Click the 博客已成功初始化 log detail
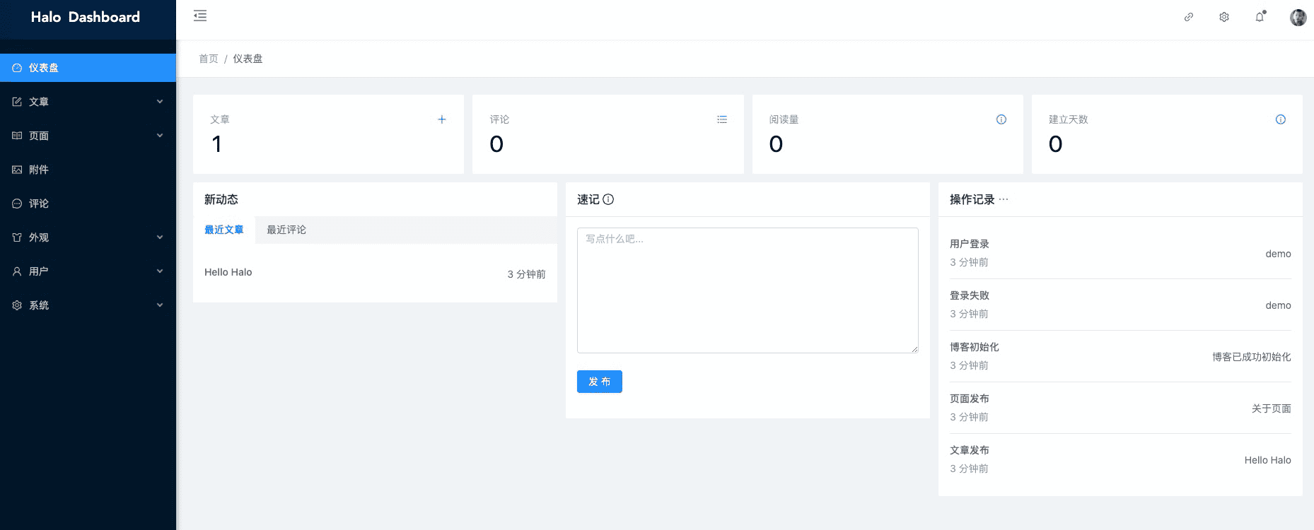1314x530 pixels. coord(1252,357)
